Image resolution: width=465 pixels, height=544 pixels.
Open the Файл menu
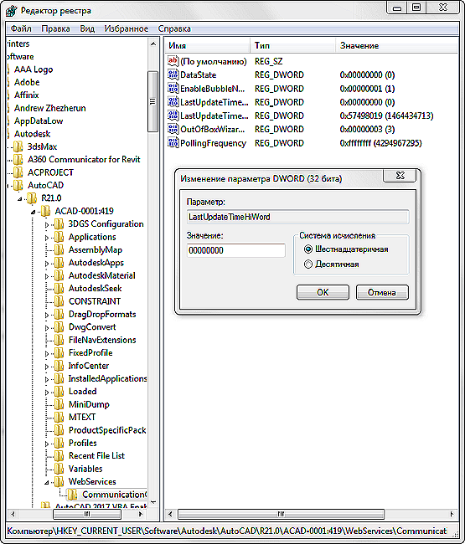pos(21,28)
